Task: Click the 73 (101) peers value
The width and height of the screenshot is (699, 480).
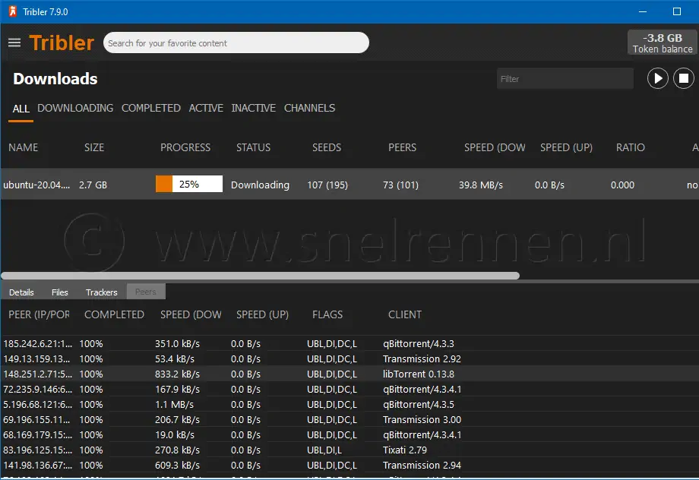Action: [400, 185]
